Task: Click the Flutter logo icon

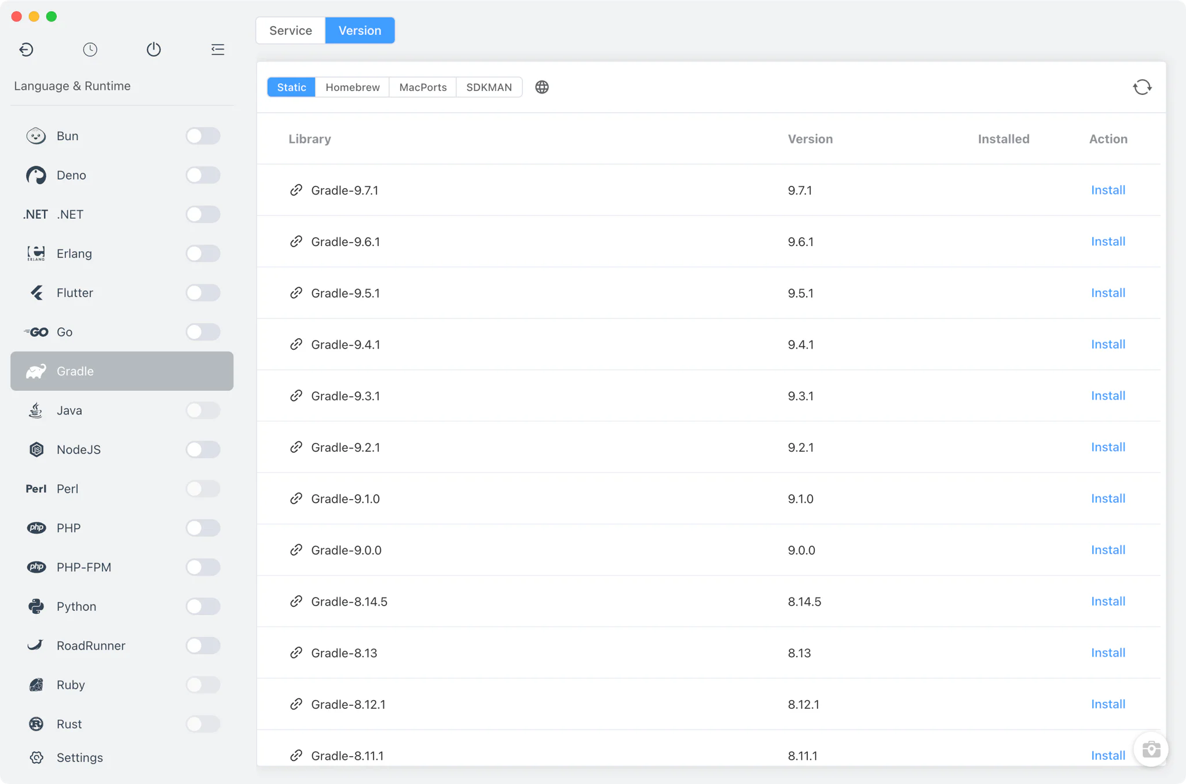Action: [36, 293]
